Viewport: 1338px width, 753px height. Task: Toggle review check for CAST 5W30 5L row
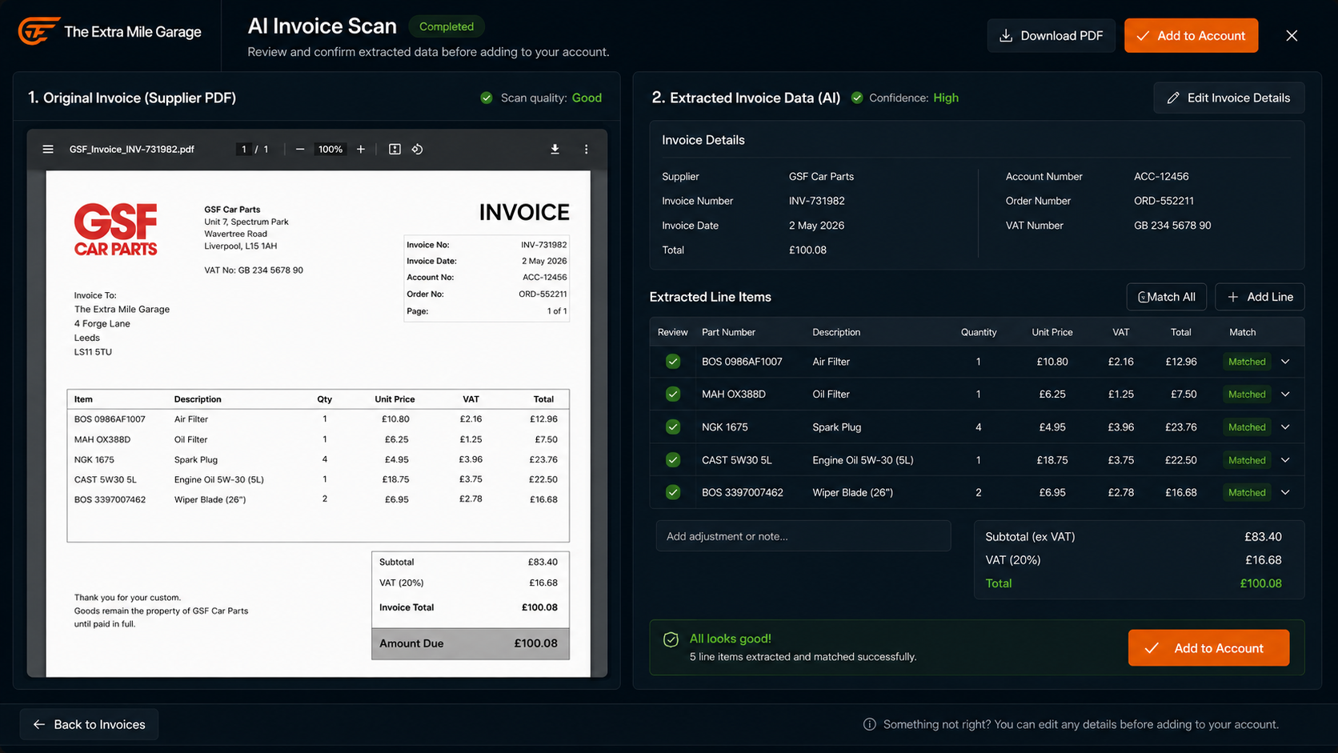pyautogui.click(x=673, y=460)
